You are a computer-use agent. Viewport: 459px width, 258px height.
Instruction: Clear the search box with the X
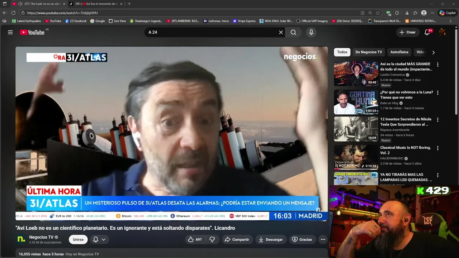click(281, 32)
